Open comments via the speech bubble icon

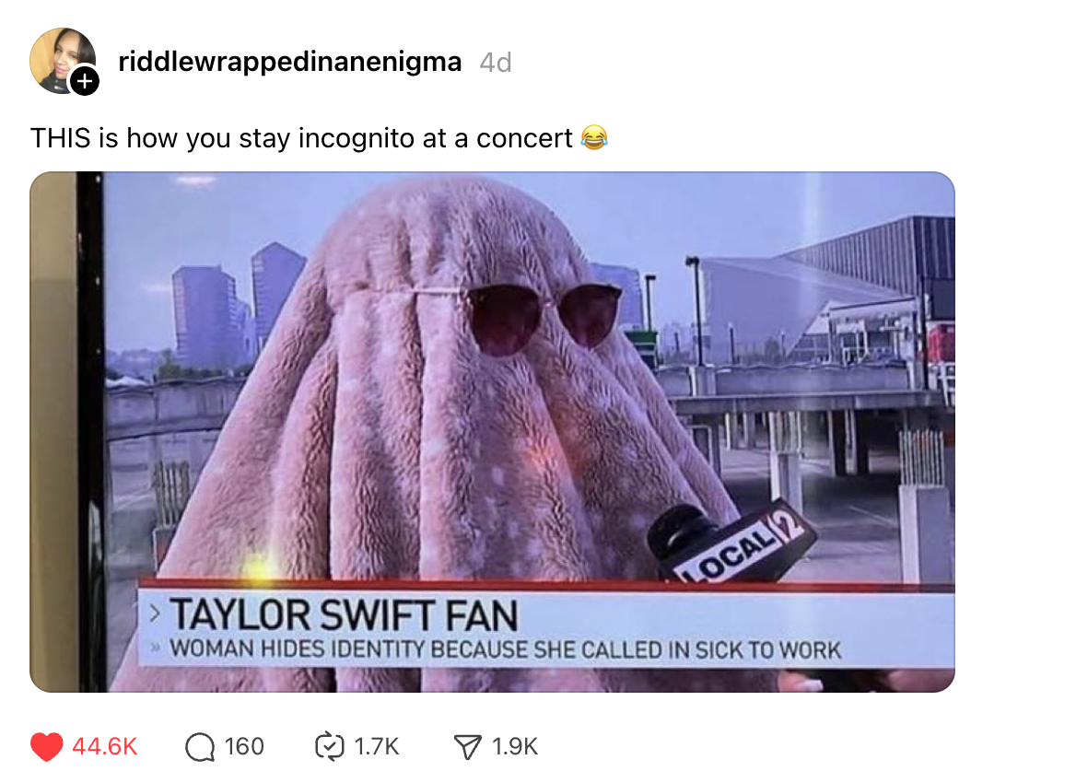200,747
